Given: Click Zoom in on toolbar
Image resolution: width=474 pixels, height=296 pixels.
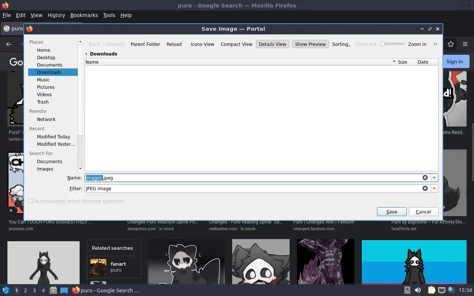Looking at the screenshot, I should 417,44.
